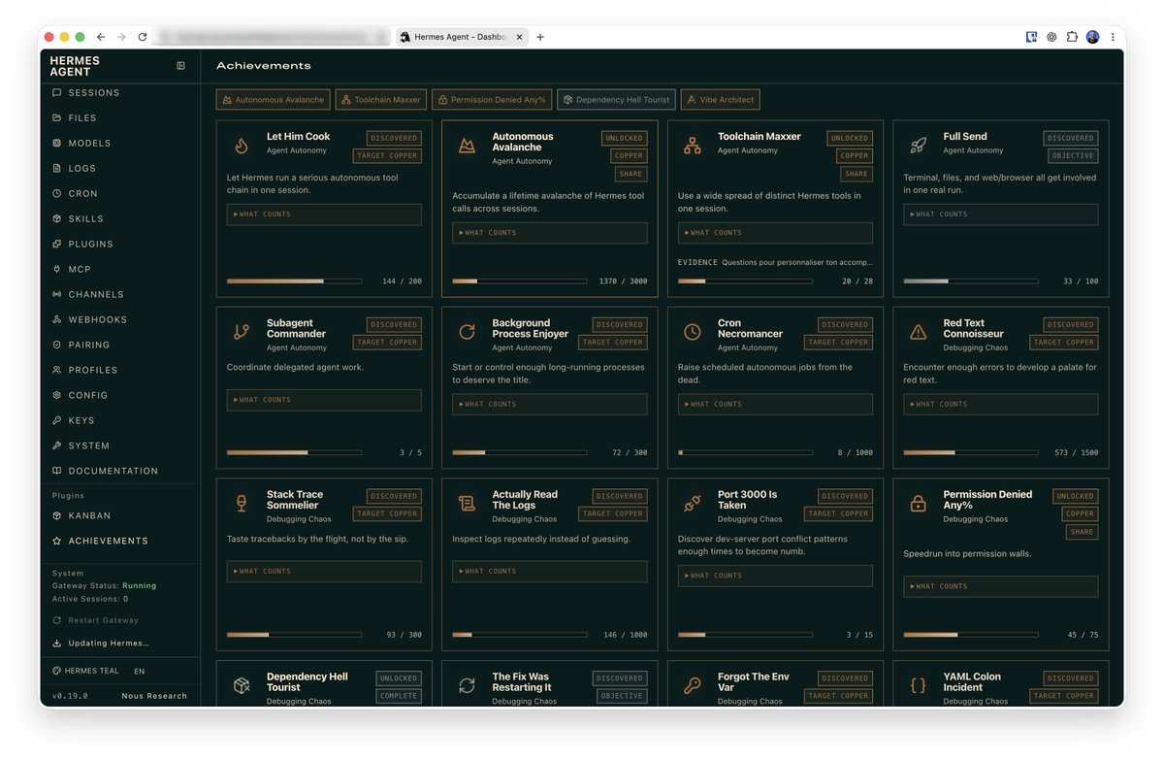Image resolution: width=1164 pixels, height=759 pixels.
Task: Click the Dependency Hell Tourist badge chip
Action: (617, 100)
